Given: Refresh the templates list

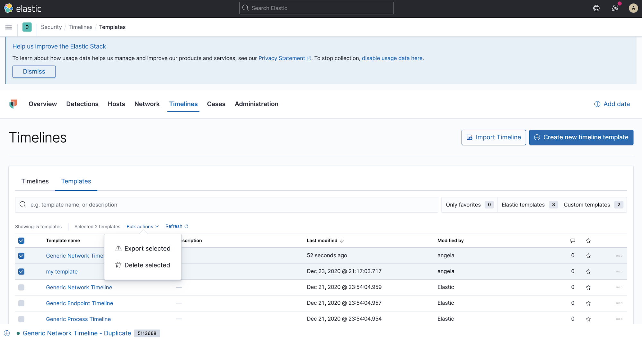Looking at the screenshot, I should [x=177, y=226].
